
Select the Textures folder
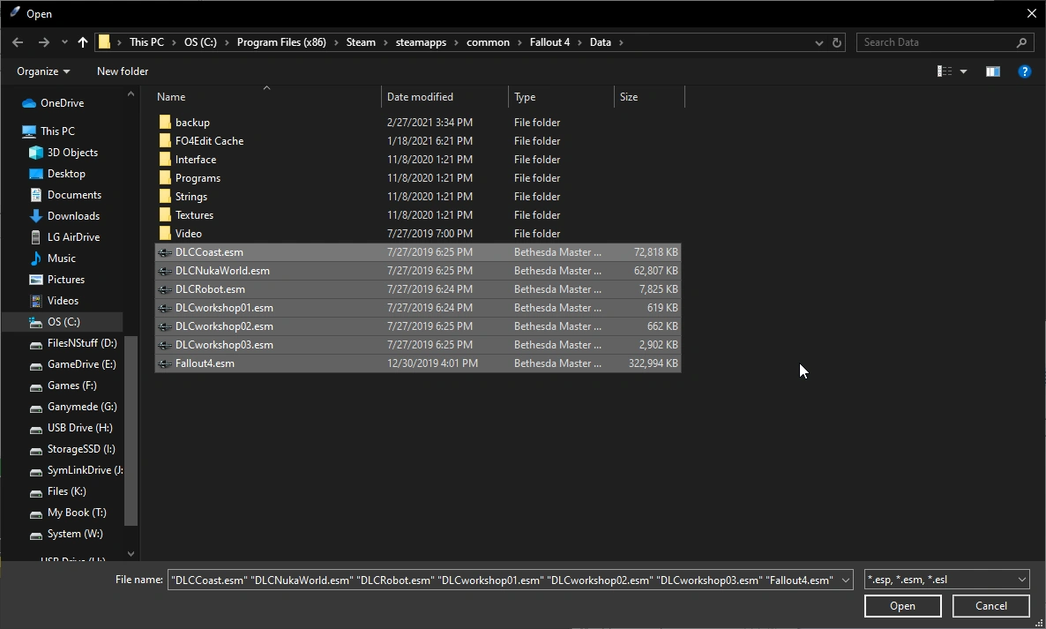pos(194,214)
